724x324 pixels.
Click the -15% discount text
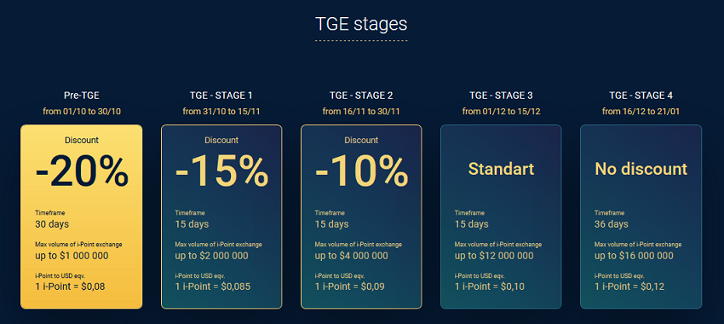tap(221, 171)
